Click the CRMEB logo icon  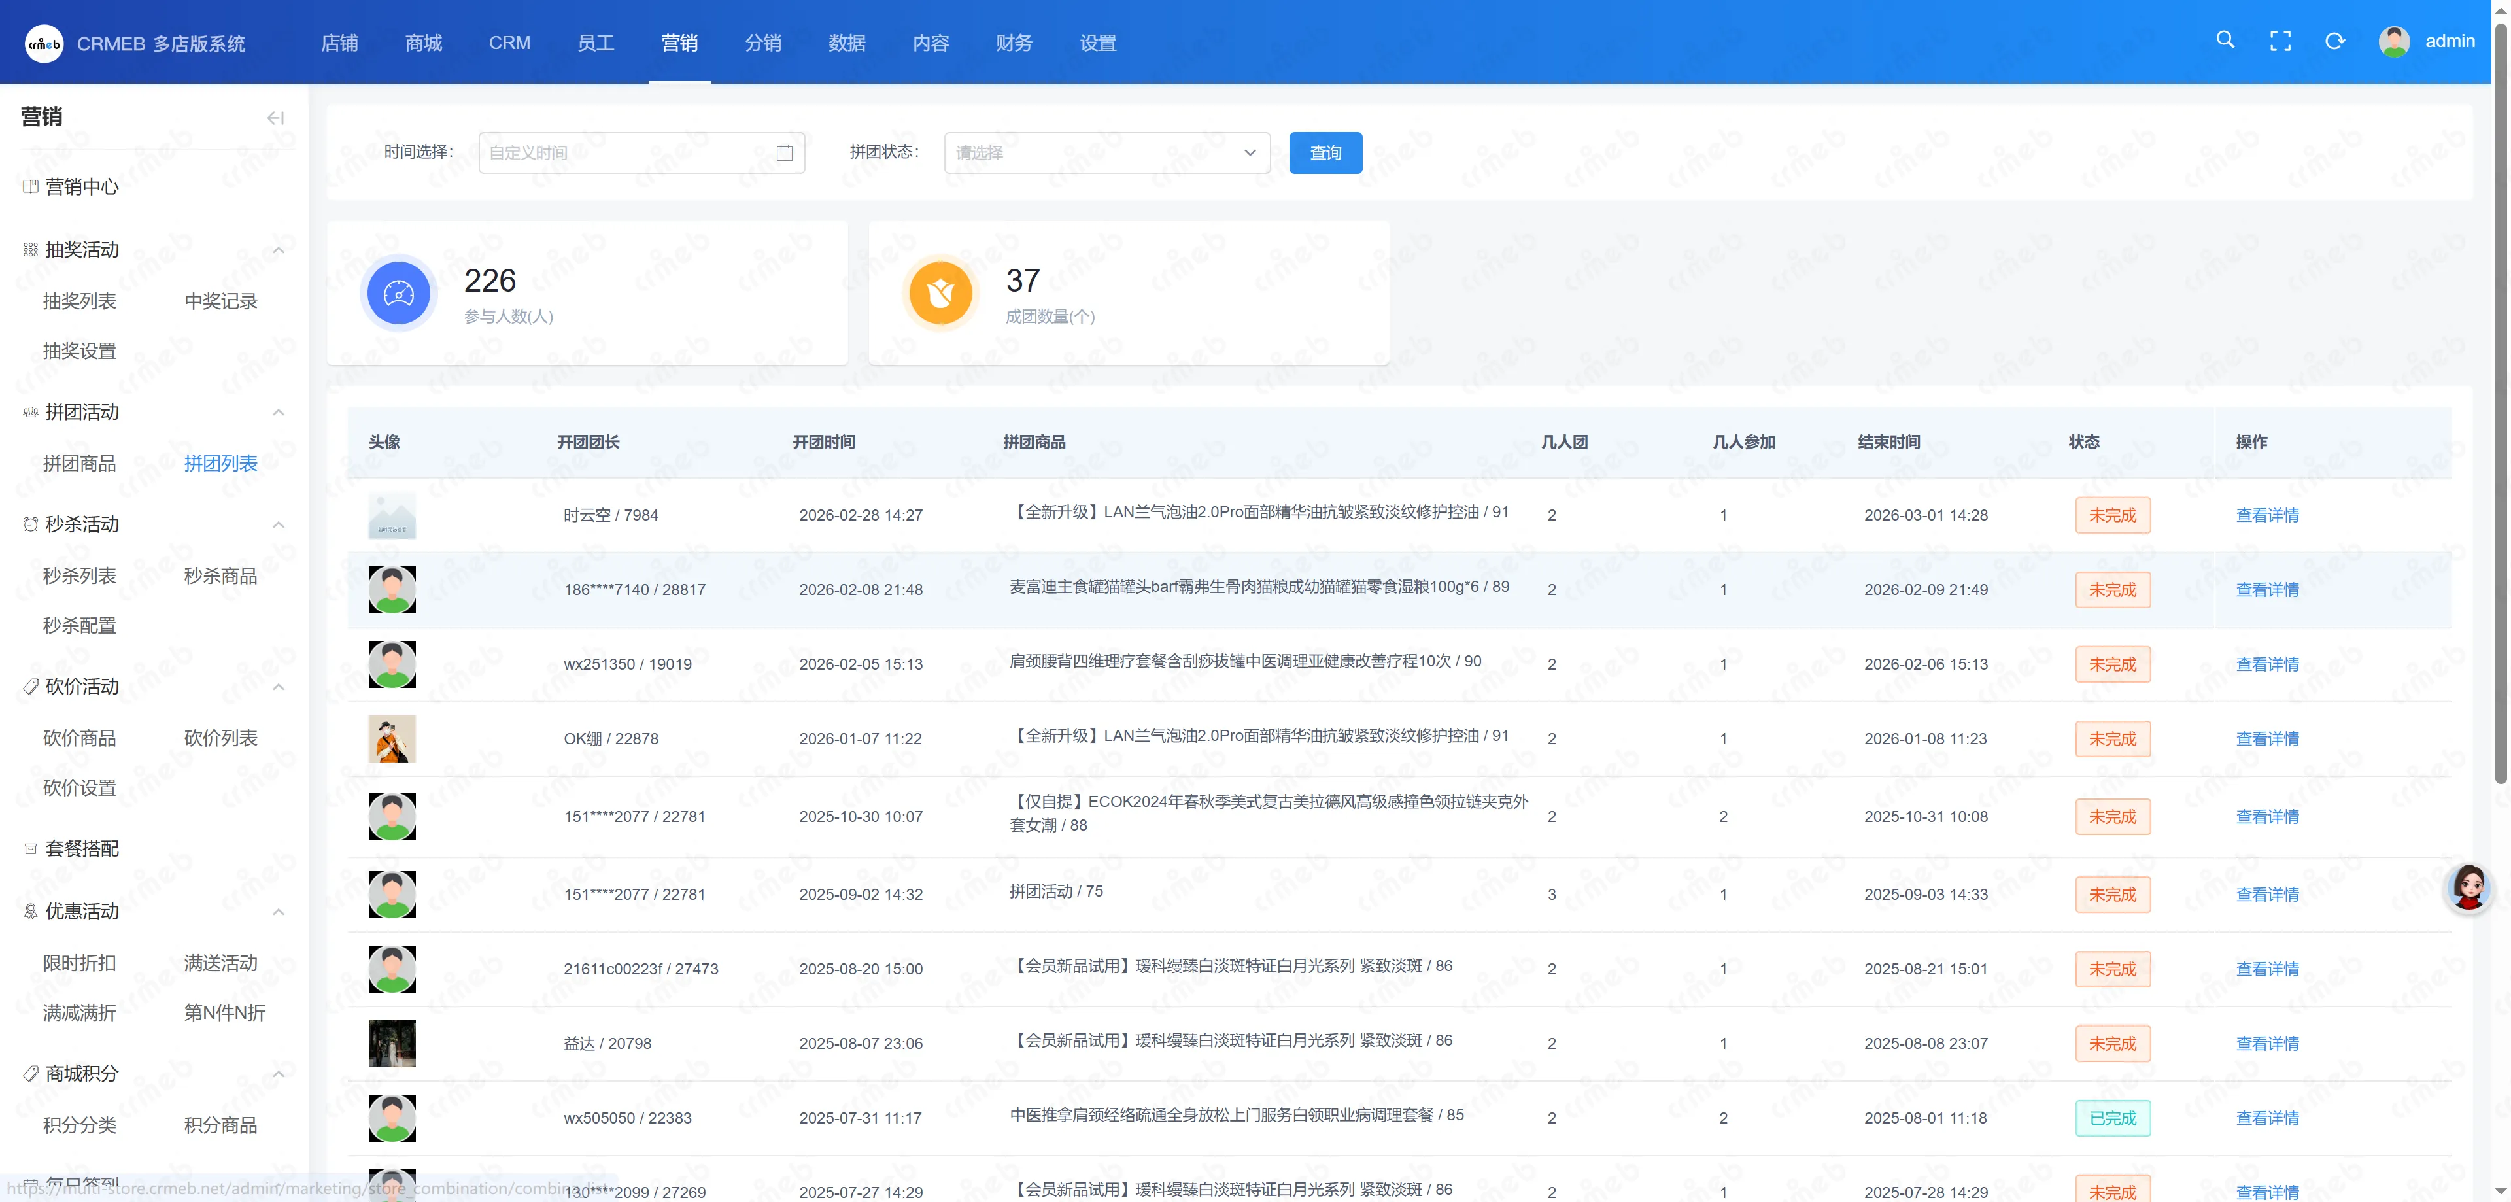44,43
